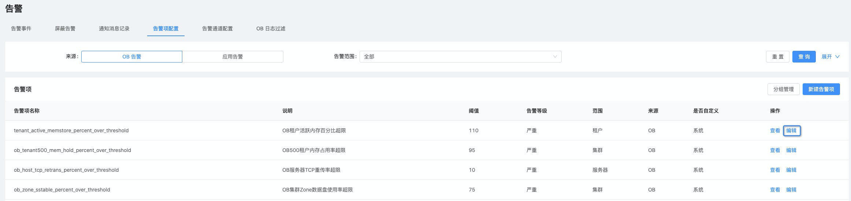Open 分组管理
The width and height of the screenshot is (851, 201).
(784, 89)
